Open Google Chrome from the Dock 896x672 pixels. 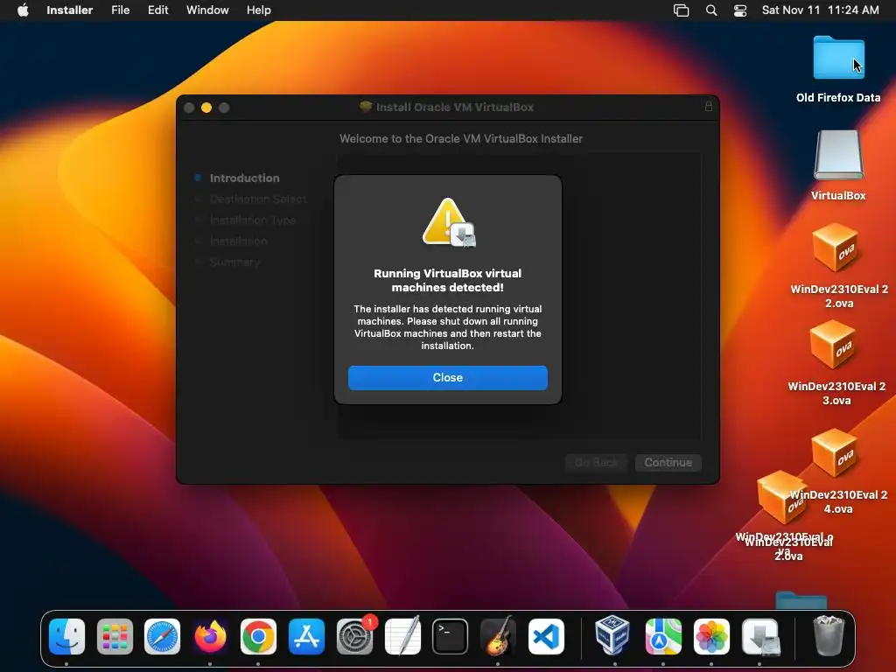[258, 637]
